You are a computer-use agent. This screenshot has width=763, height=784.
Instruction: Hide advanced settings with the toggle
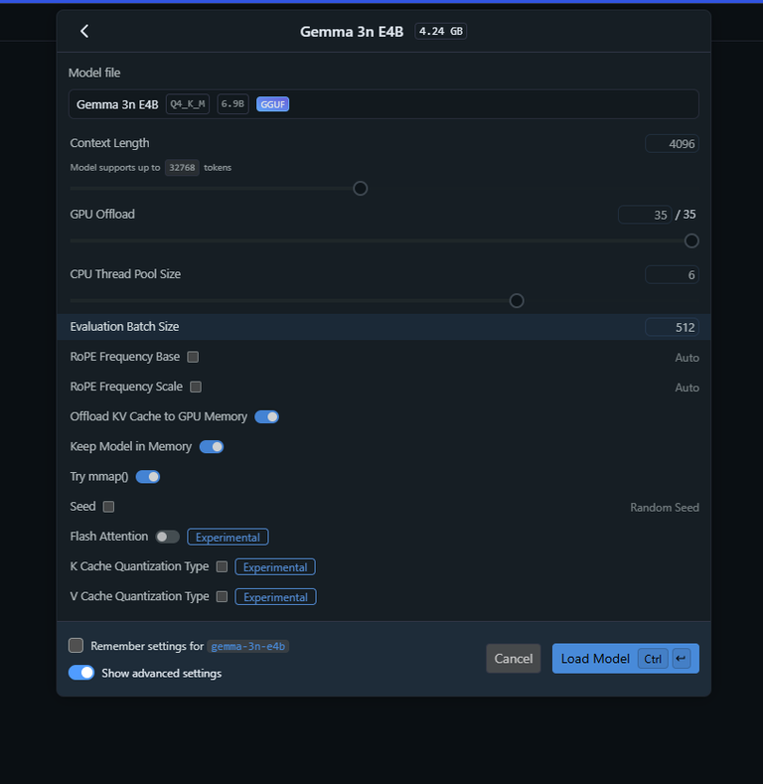[81, 673]
